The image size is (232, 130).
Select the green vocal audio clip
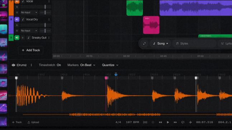134,8
